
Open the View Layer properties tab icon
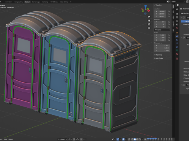[177, 21]
